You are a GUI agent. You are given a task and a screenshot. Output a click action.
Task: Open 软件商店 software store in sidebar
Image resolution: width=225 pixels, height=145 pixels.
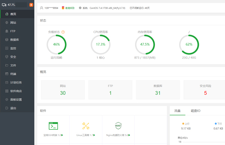point(17,91)
